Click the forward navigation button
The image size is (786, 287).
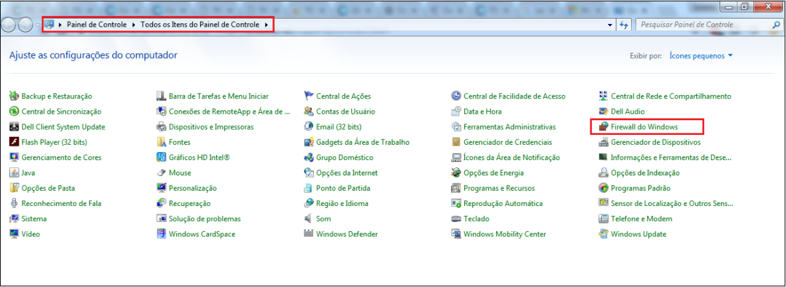pyautogui.click(x=25, y=25)
